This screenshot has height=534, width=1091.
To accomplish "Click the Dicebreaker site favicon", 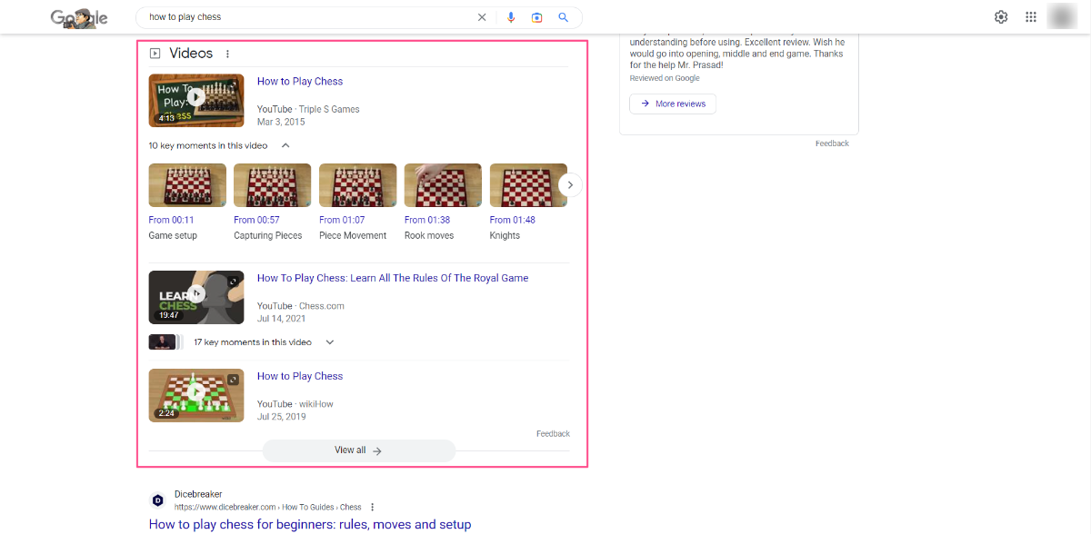I will point(157,500).
